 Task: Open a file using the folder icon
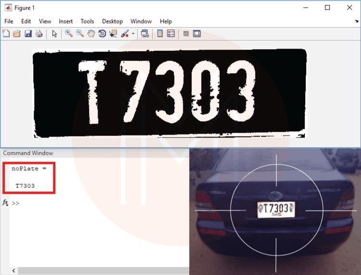click(17, 34)
